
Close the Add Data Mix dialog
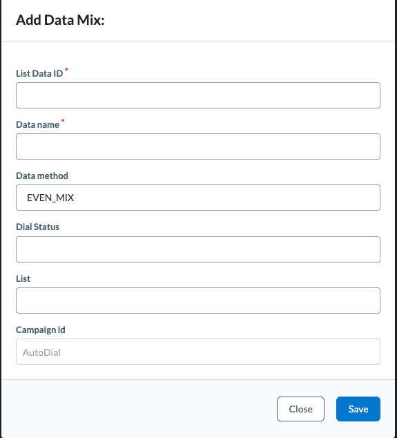[300, 409]
